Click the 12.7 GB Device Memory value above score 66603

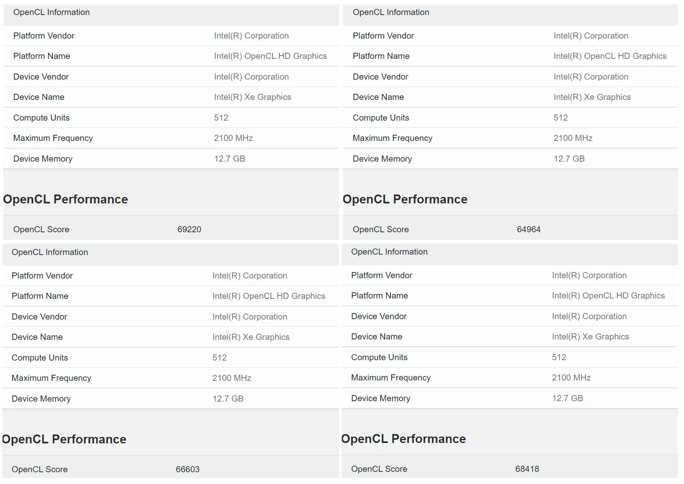228,399
